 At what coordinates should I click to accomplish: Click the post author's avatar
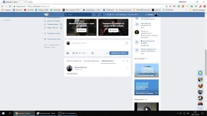pyautogui.click(x=70, y=68)
